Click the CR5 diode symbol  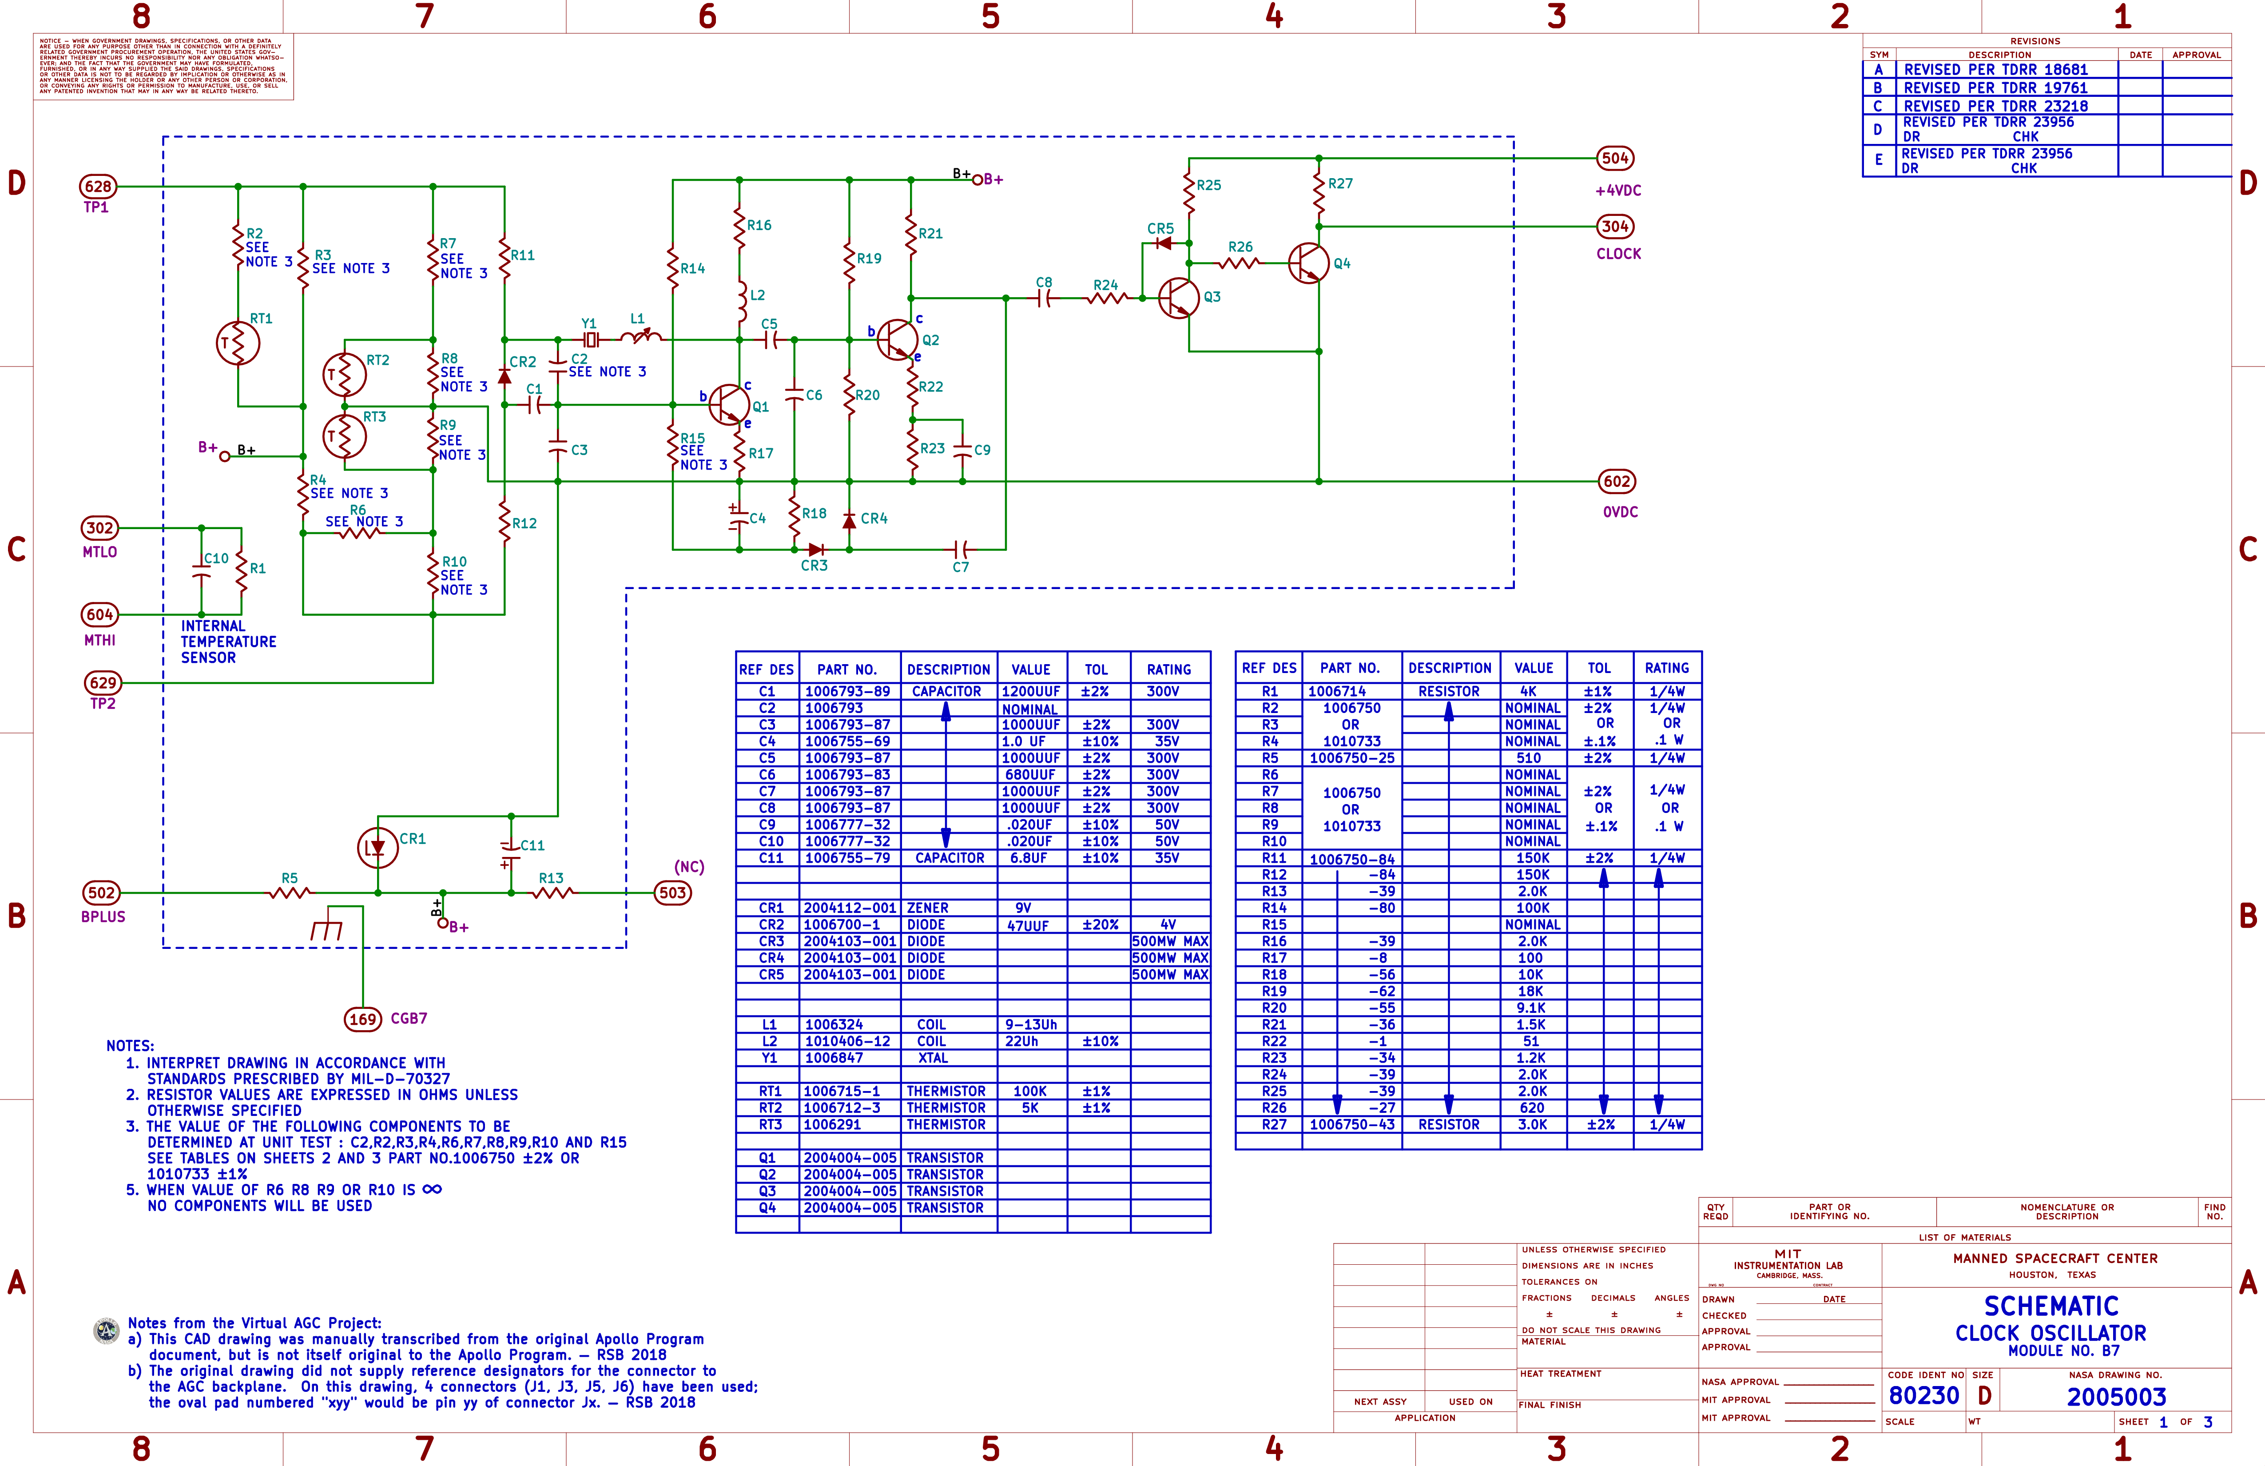coord(1163,244)
